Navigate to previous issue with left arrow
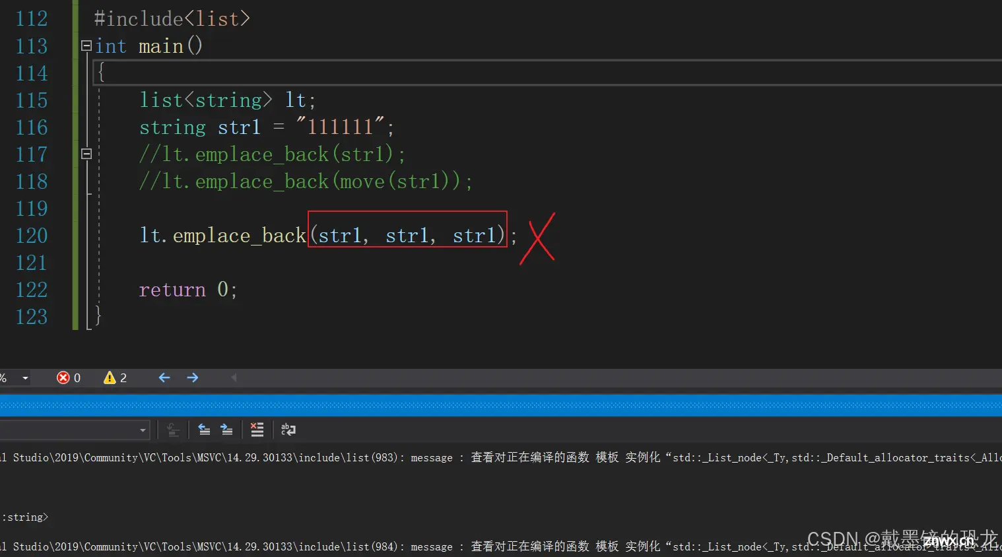Viewport: 1002px width, 557px height. pos(164,377)
